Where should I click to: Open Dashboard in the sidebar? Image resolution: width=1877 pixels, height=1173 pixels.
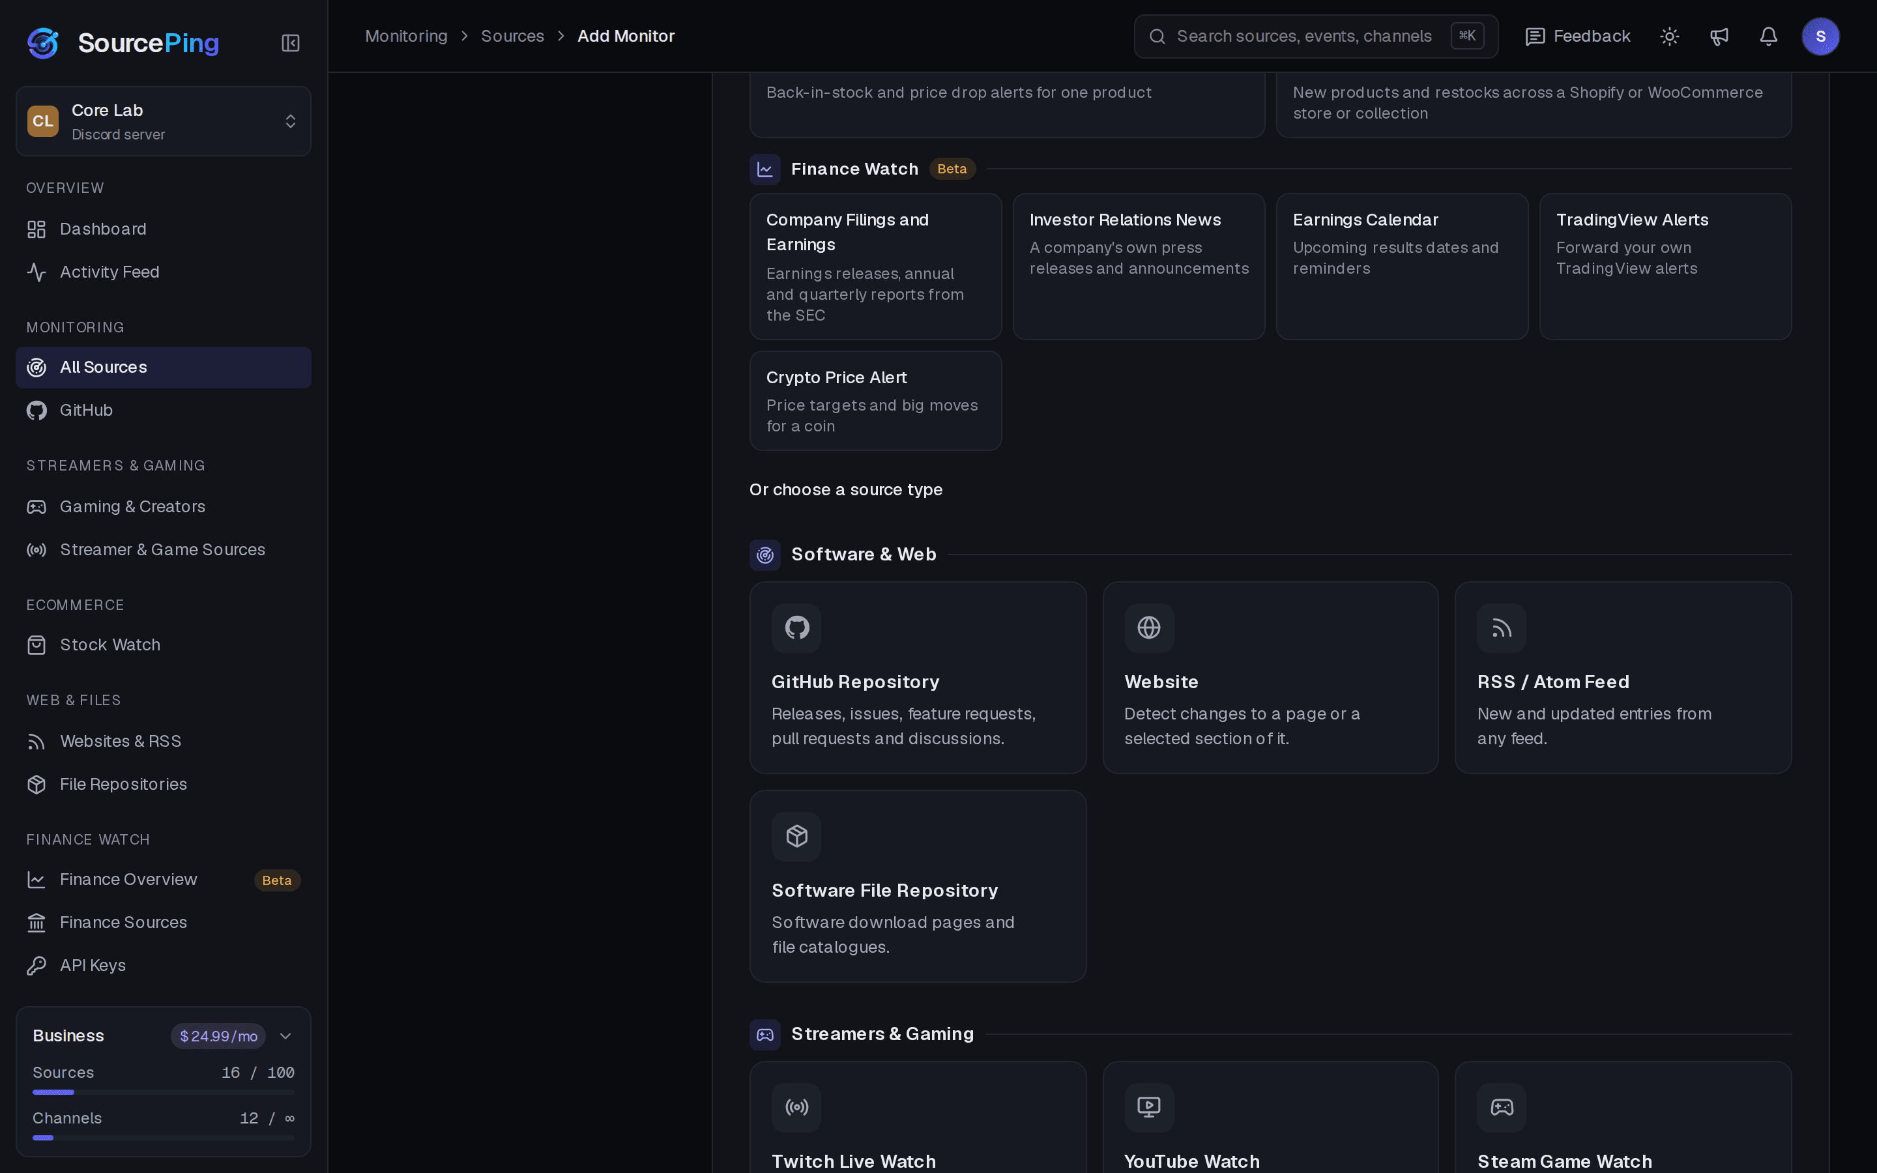click(x=164, y=229)
